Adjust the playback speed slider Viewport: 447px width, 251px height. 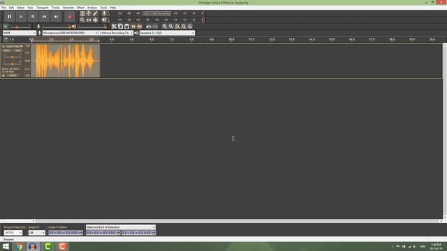(20, 26)
